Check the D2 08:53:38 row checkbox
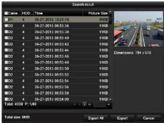This screenshot has width=164, height=123. coord(6,32)
